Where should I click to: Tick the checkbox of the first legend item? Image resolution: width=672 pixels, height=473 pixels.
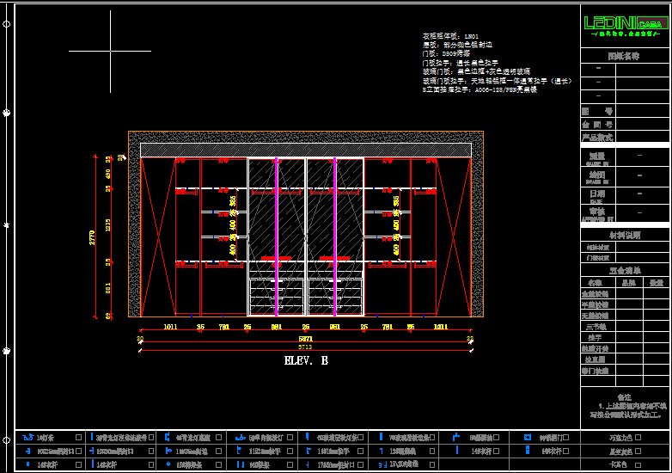78,438
